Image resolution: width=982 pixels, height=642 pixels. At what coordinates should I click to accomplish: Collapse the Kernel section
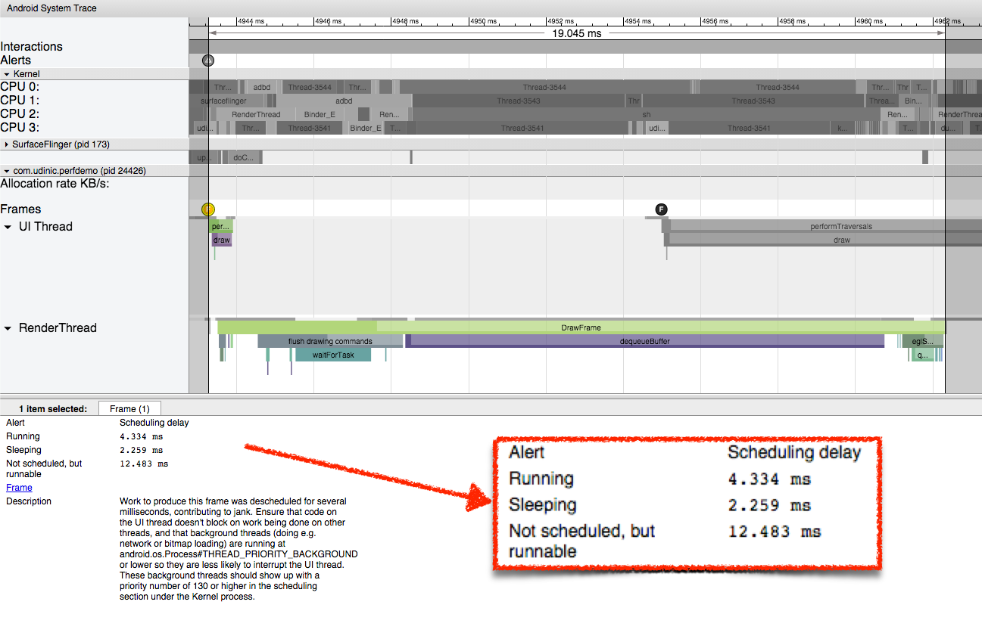7,74
